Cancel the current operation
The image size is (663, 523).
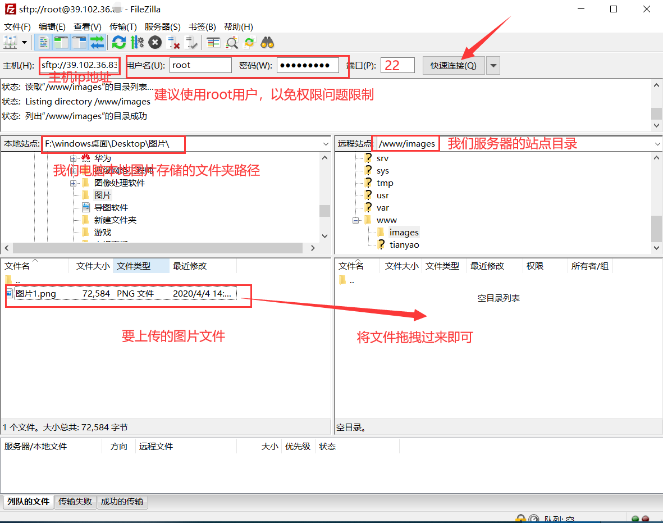[155, 42]
